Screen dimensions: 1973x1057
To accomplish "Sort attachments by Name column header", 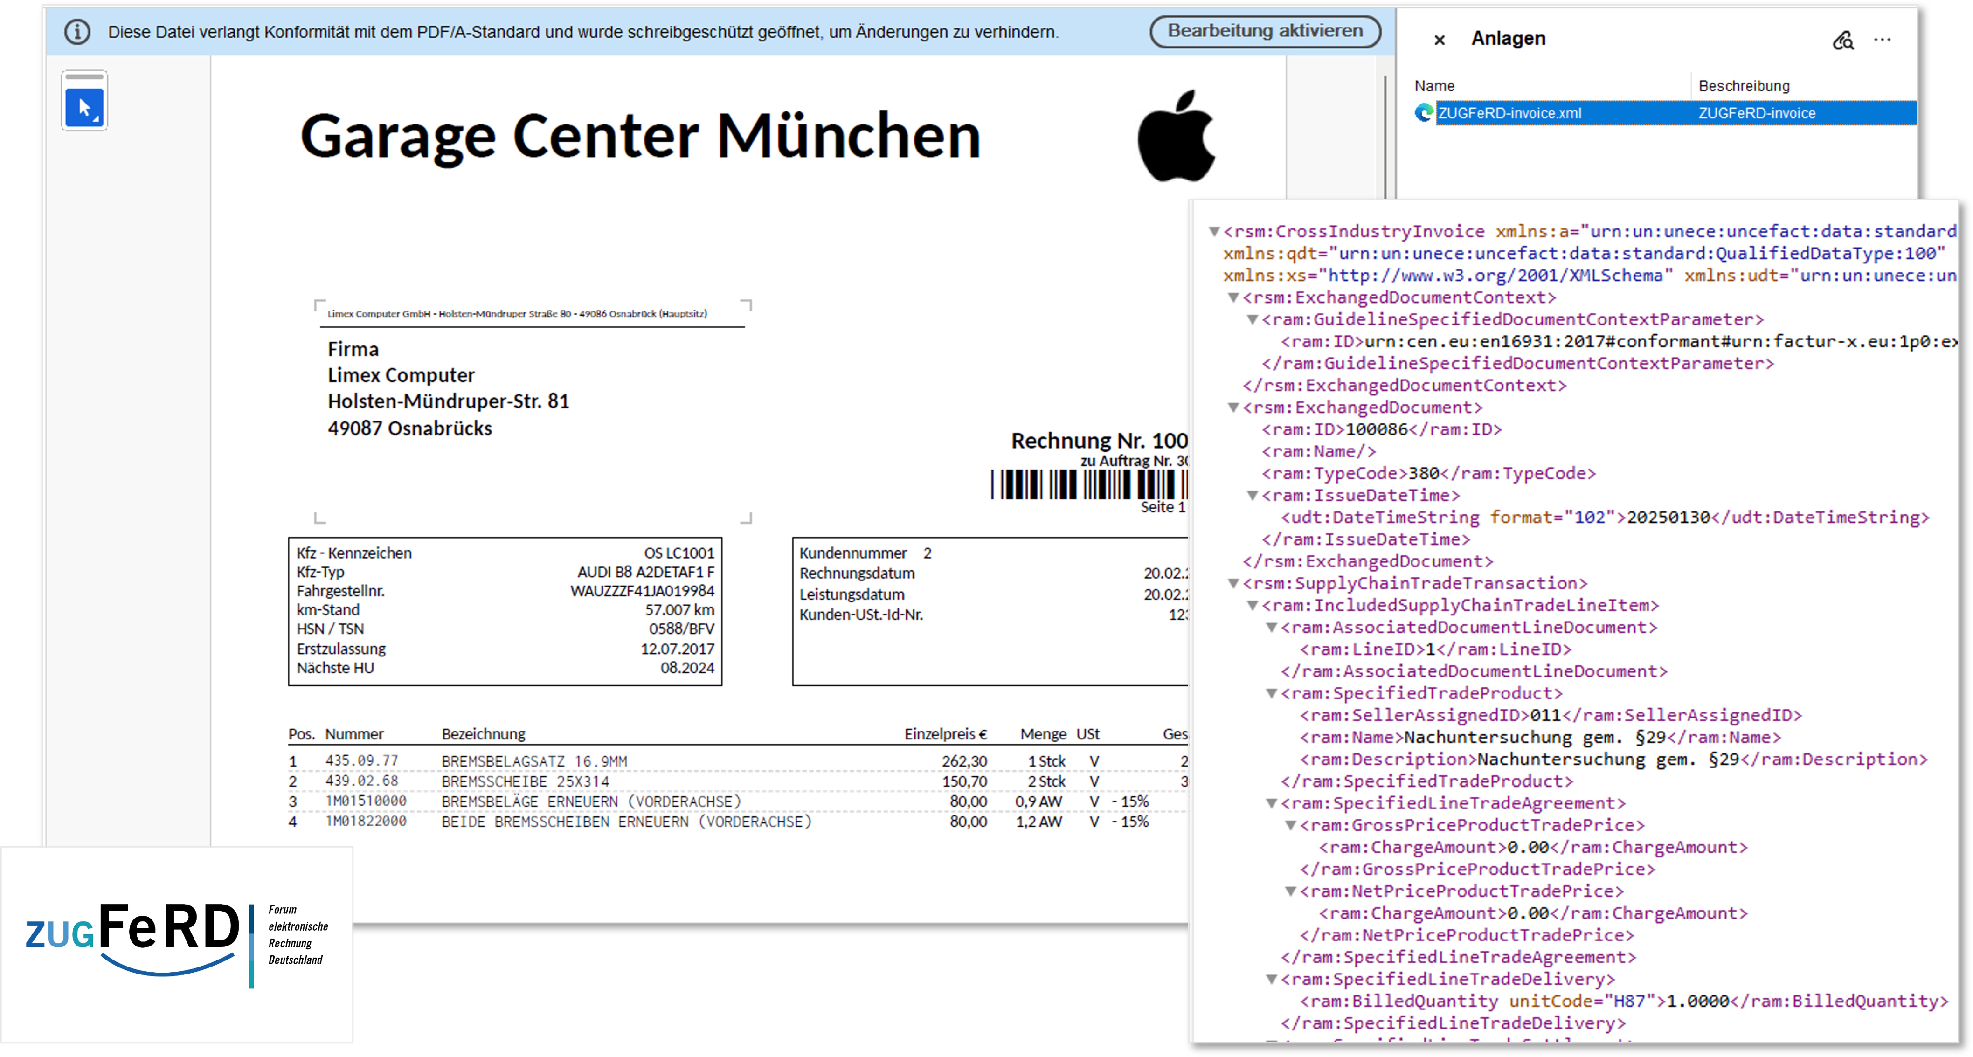I will click(1434, 86).
